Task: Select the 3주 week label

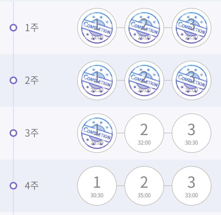Action: 32,133
